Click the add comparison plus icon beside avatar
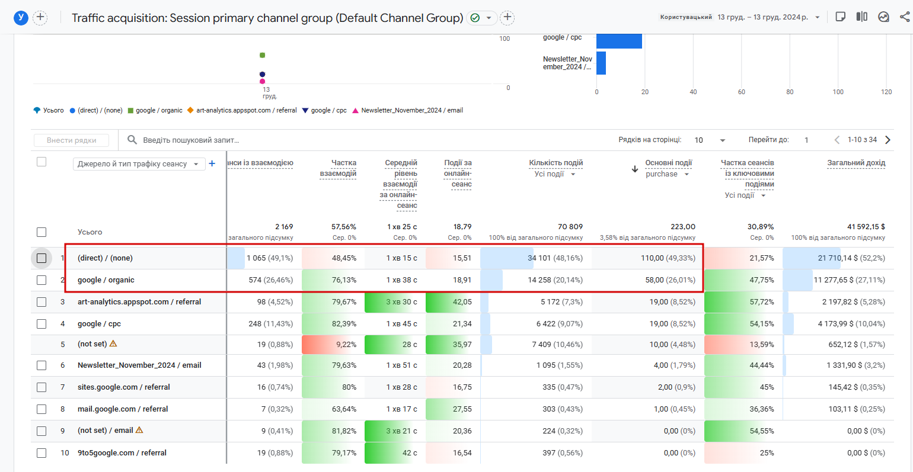 pos(40,17)
